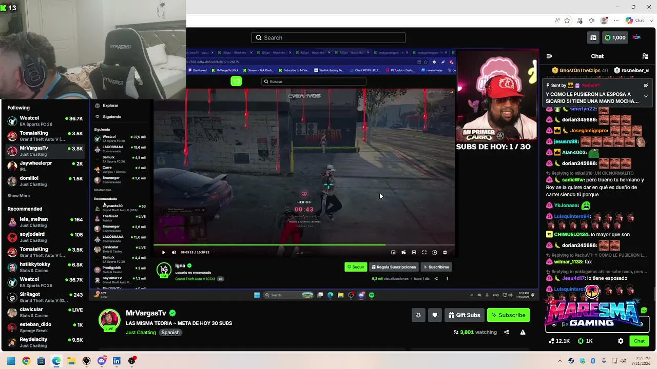Launch Google Chrome from taskbar

pyautogui.click(x=26, y=361)
